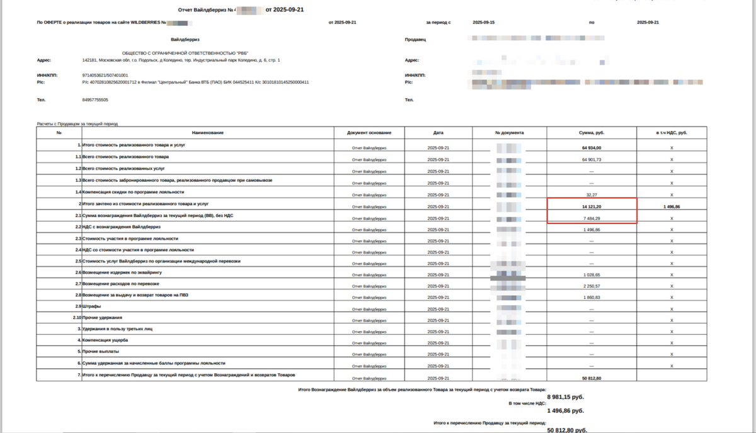Click the "Наименование" column header
The height and width of the screenshot is (433, 756).
(x=208, y=133)
